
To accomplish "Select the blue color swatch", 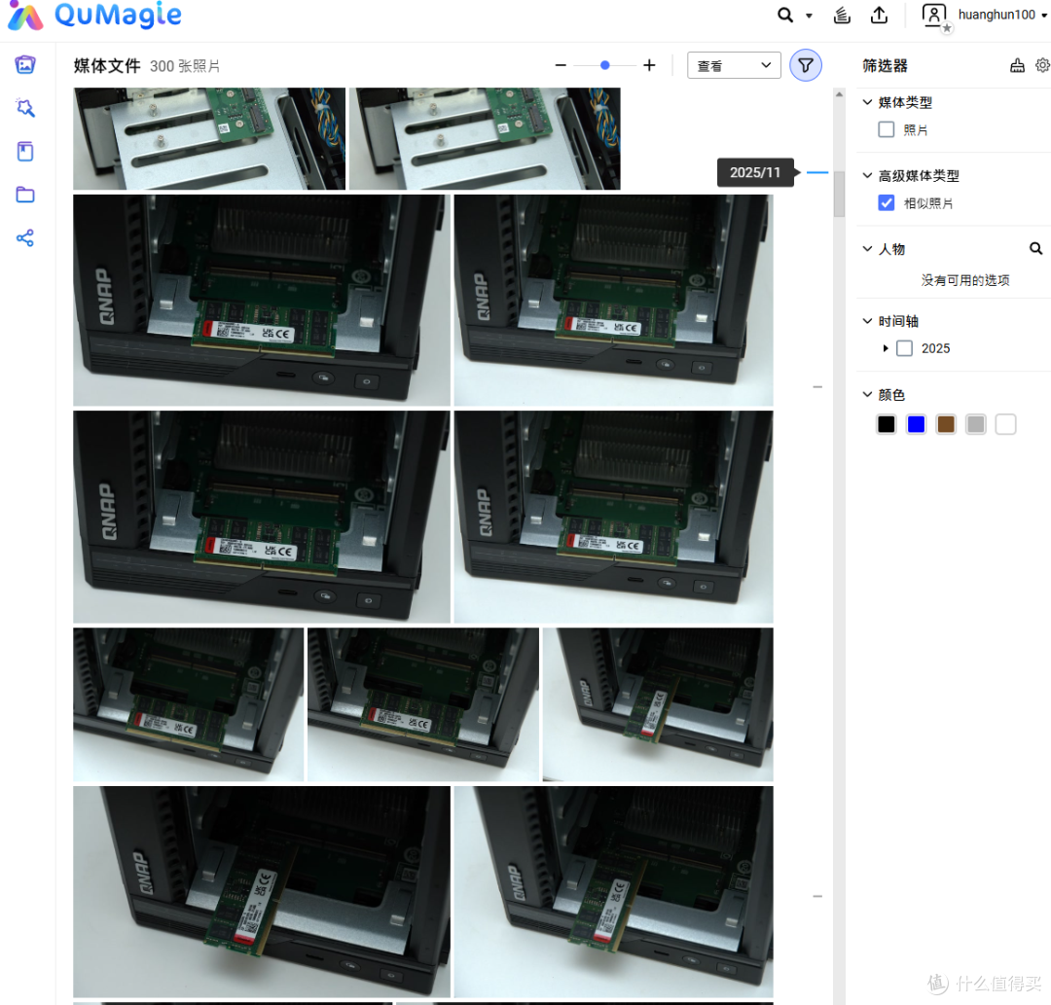I will (x=917, y=424).
